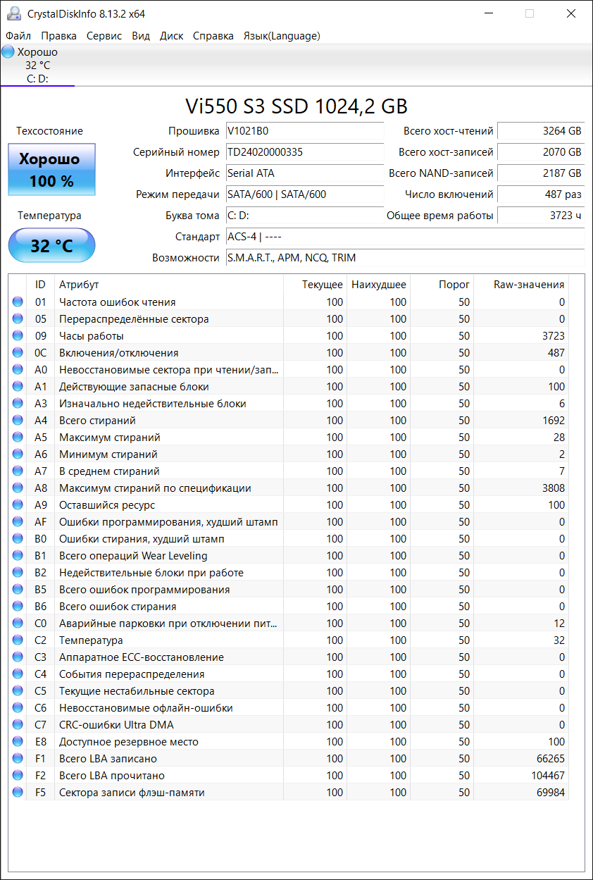Click status orb in row B2

pyautogui.click(x=18, y=573)
